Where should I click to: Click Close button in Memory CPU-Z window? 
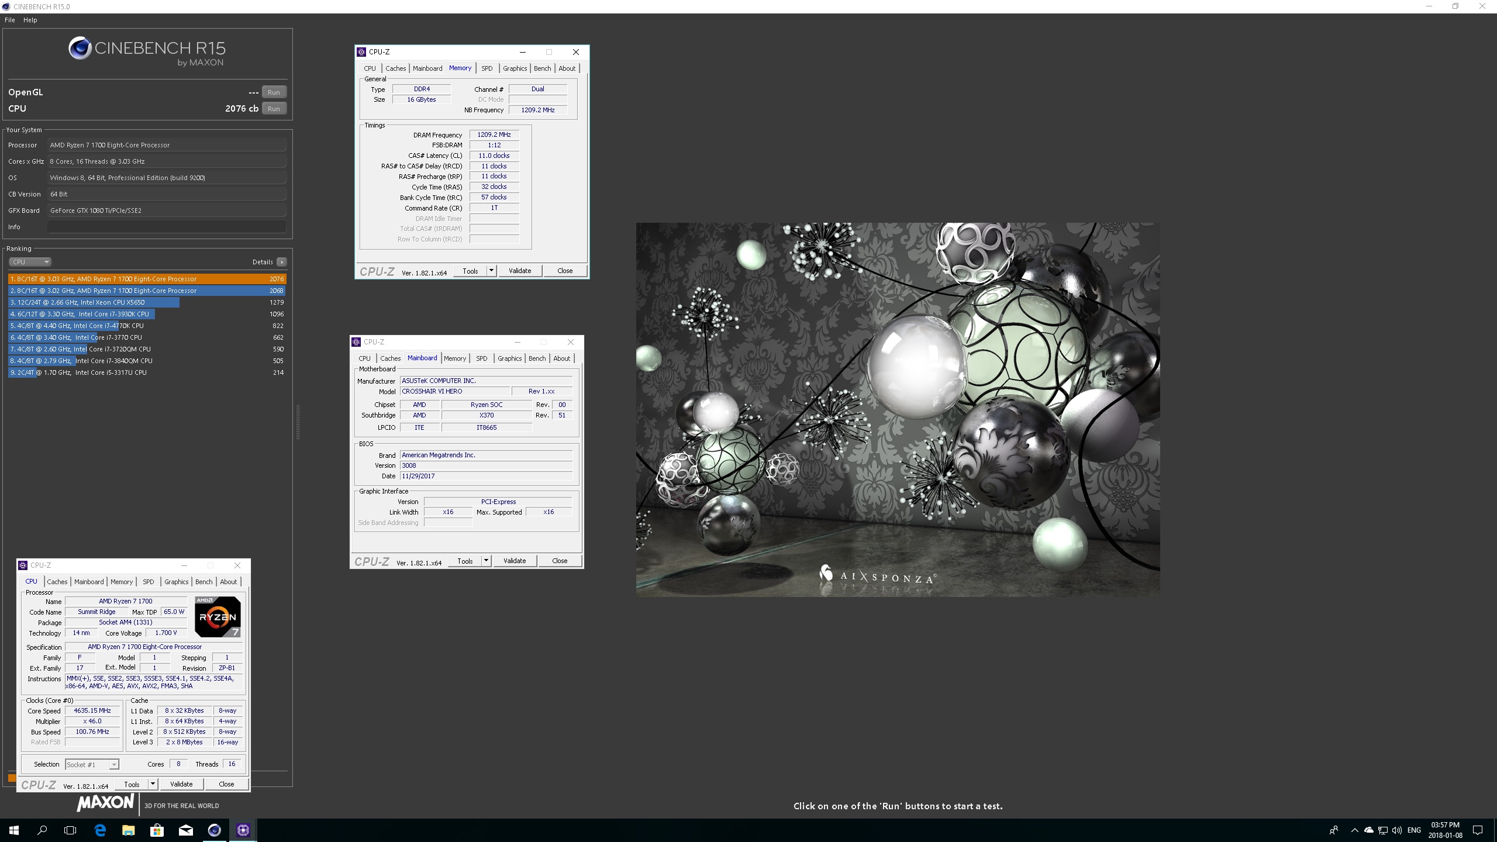pos(565,271)
